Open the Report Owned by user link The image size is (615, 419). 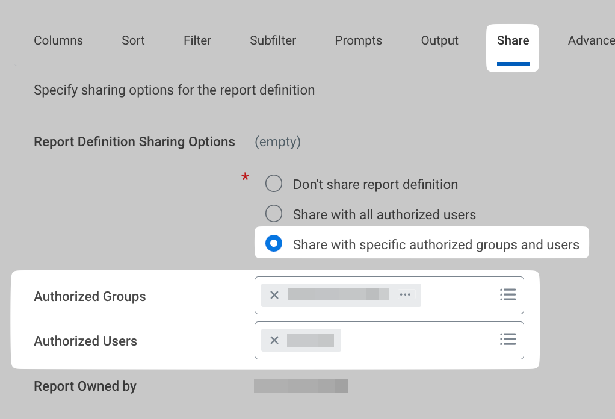click(301, 386)
